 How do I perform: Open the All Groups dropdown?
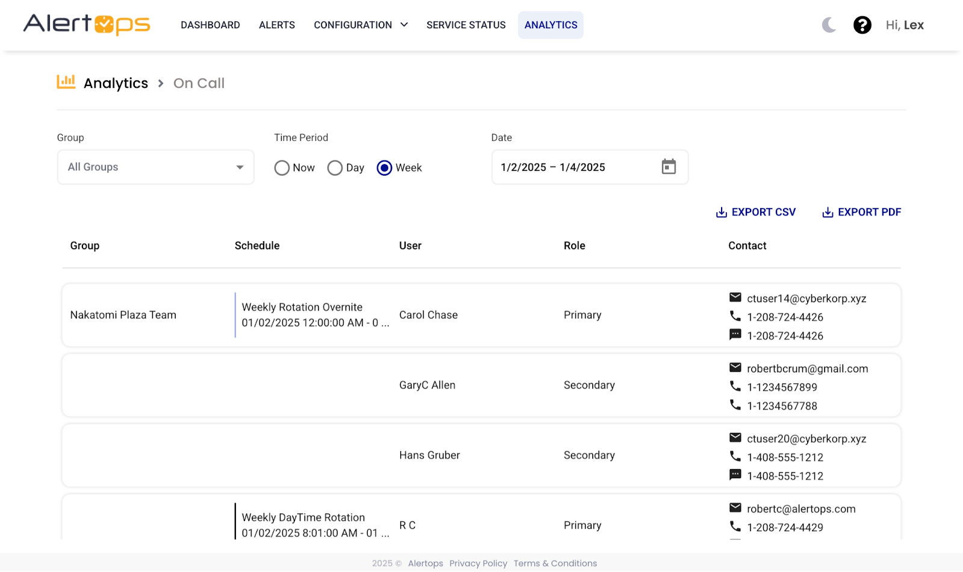tap(155, 167)
